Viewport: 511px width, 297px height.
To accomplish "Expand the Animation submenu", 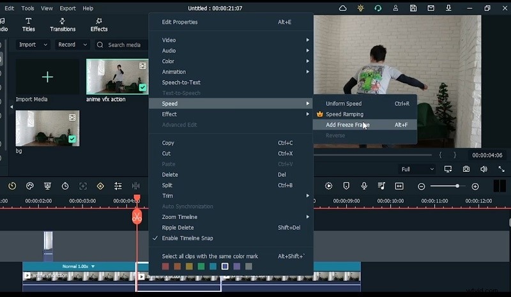I will coord(231,72).
